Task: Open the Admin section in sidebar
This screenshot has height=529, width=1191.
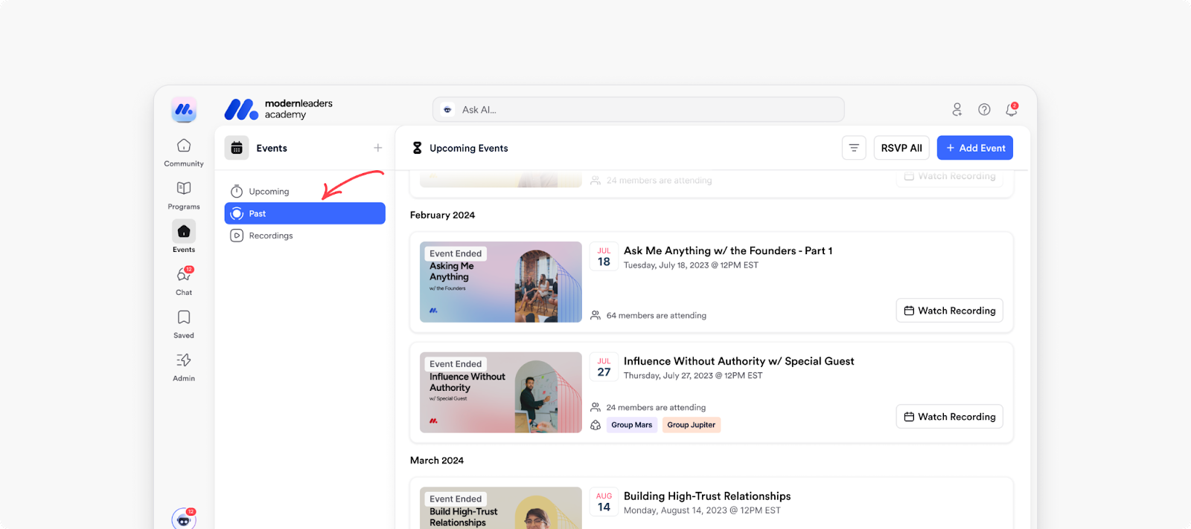Action: tap(184, 367)
